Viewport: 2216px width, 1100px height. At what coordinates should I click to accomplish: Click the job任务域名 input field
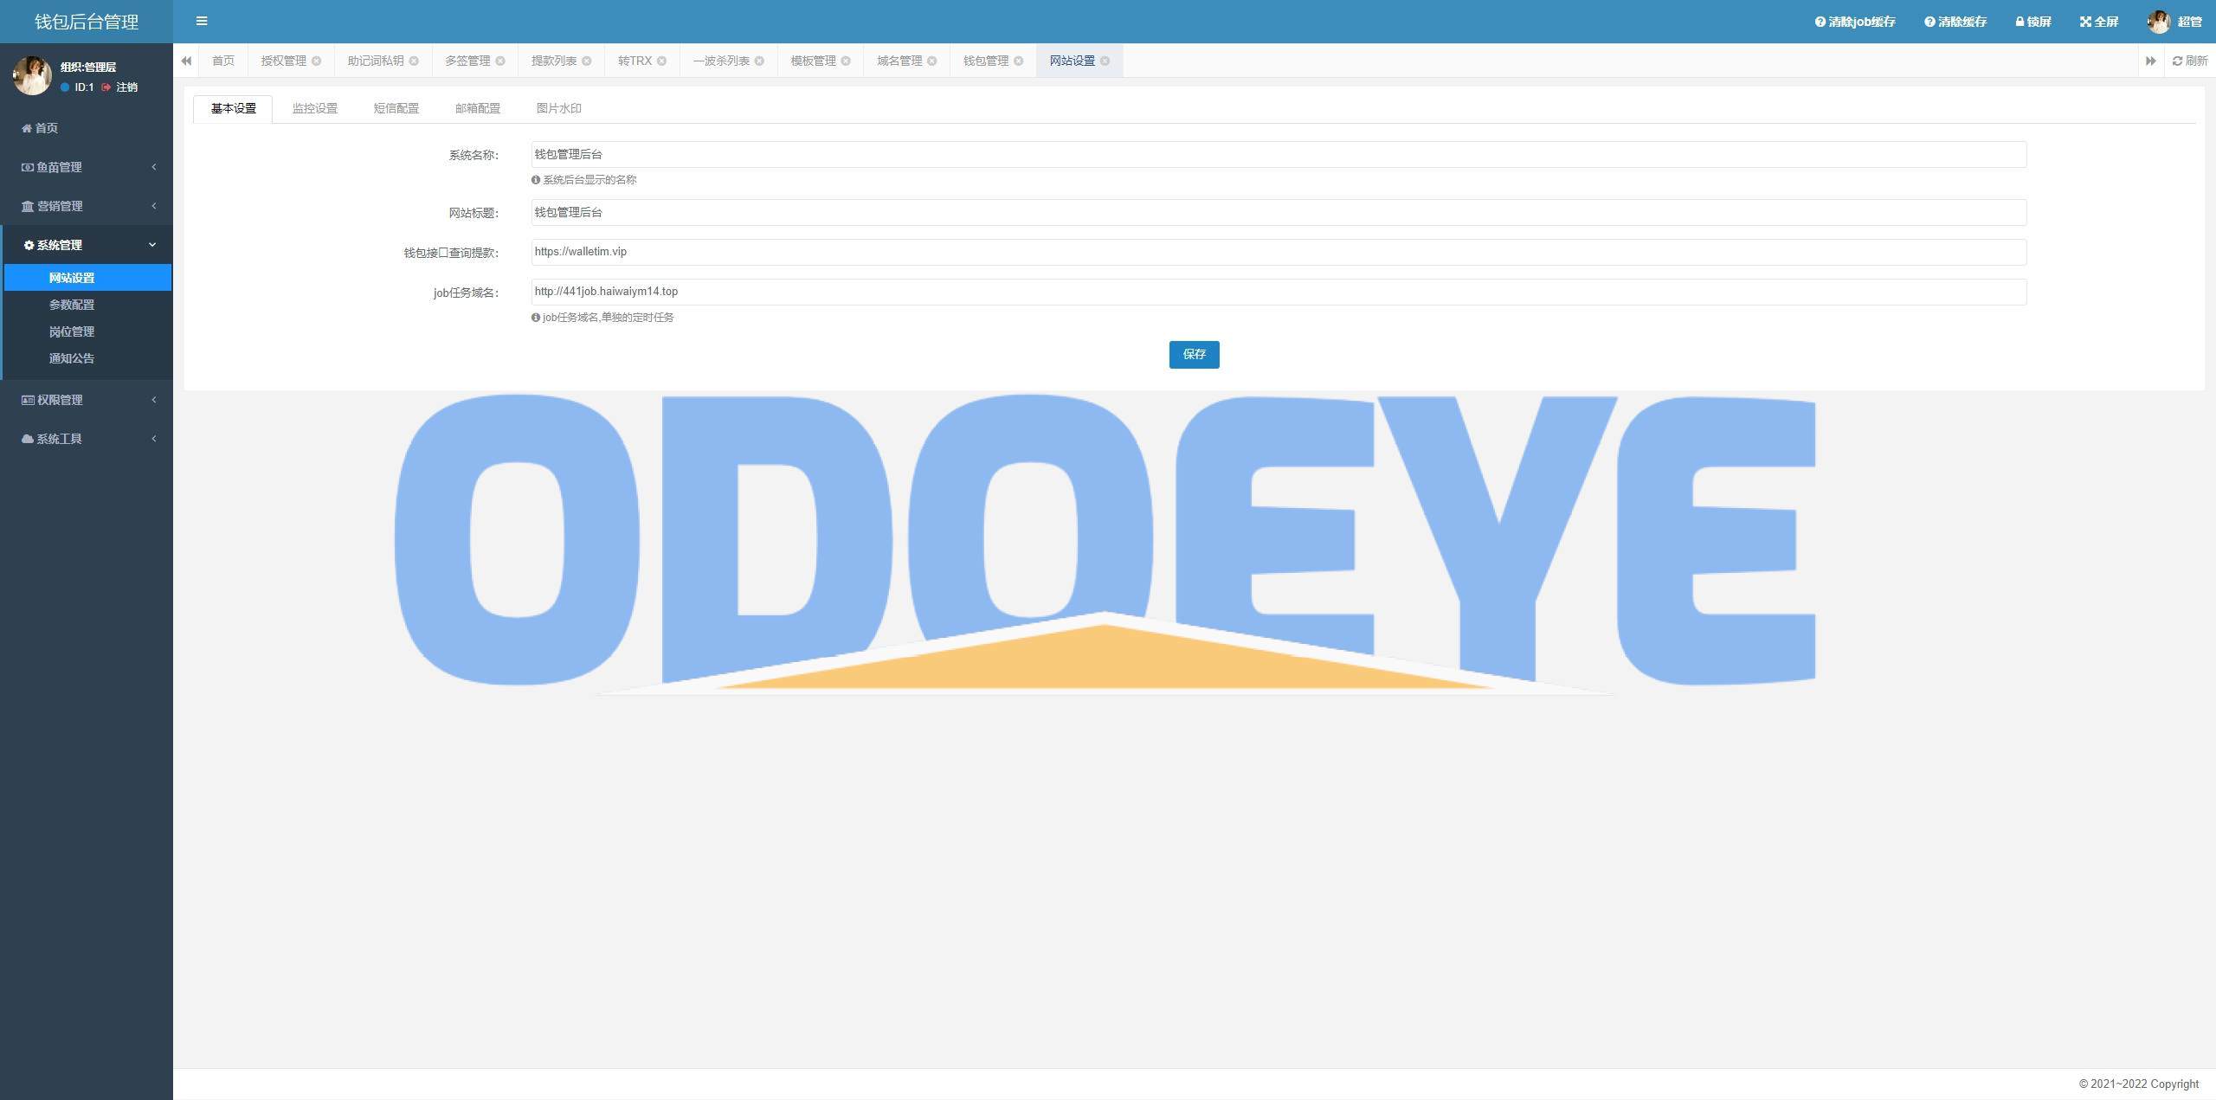click(x=1279, y=292)
